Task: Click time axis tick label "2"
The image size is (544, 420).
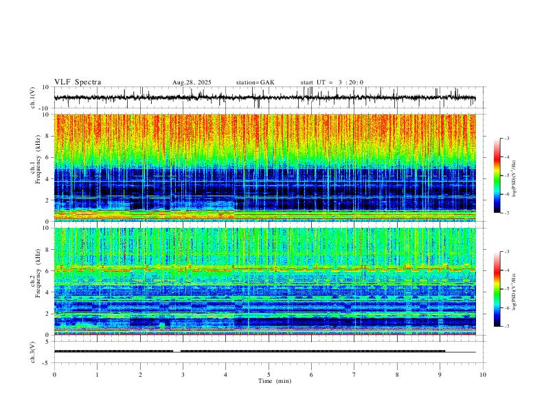Action: coord(140,375)
